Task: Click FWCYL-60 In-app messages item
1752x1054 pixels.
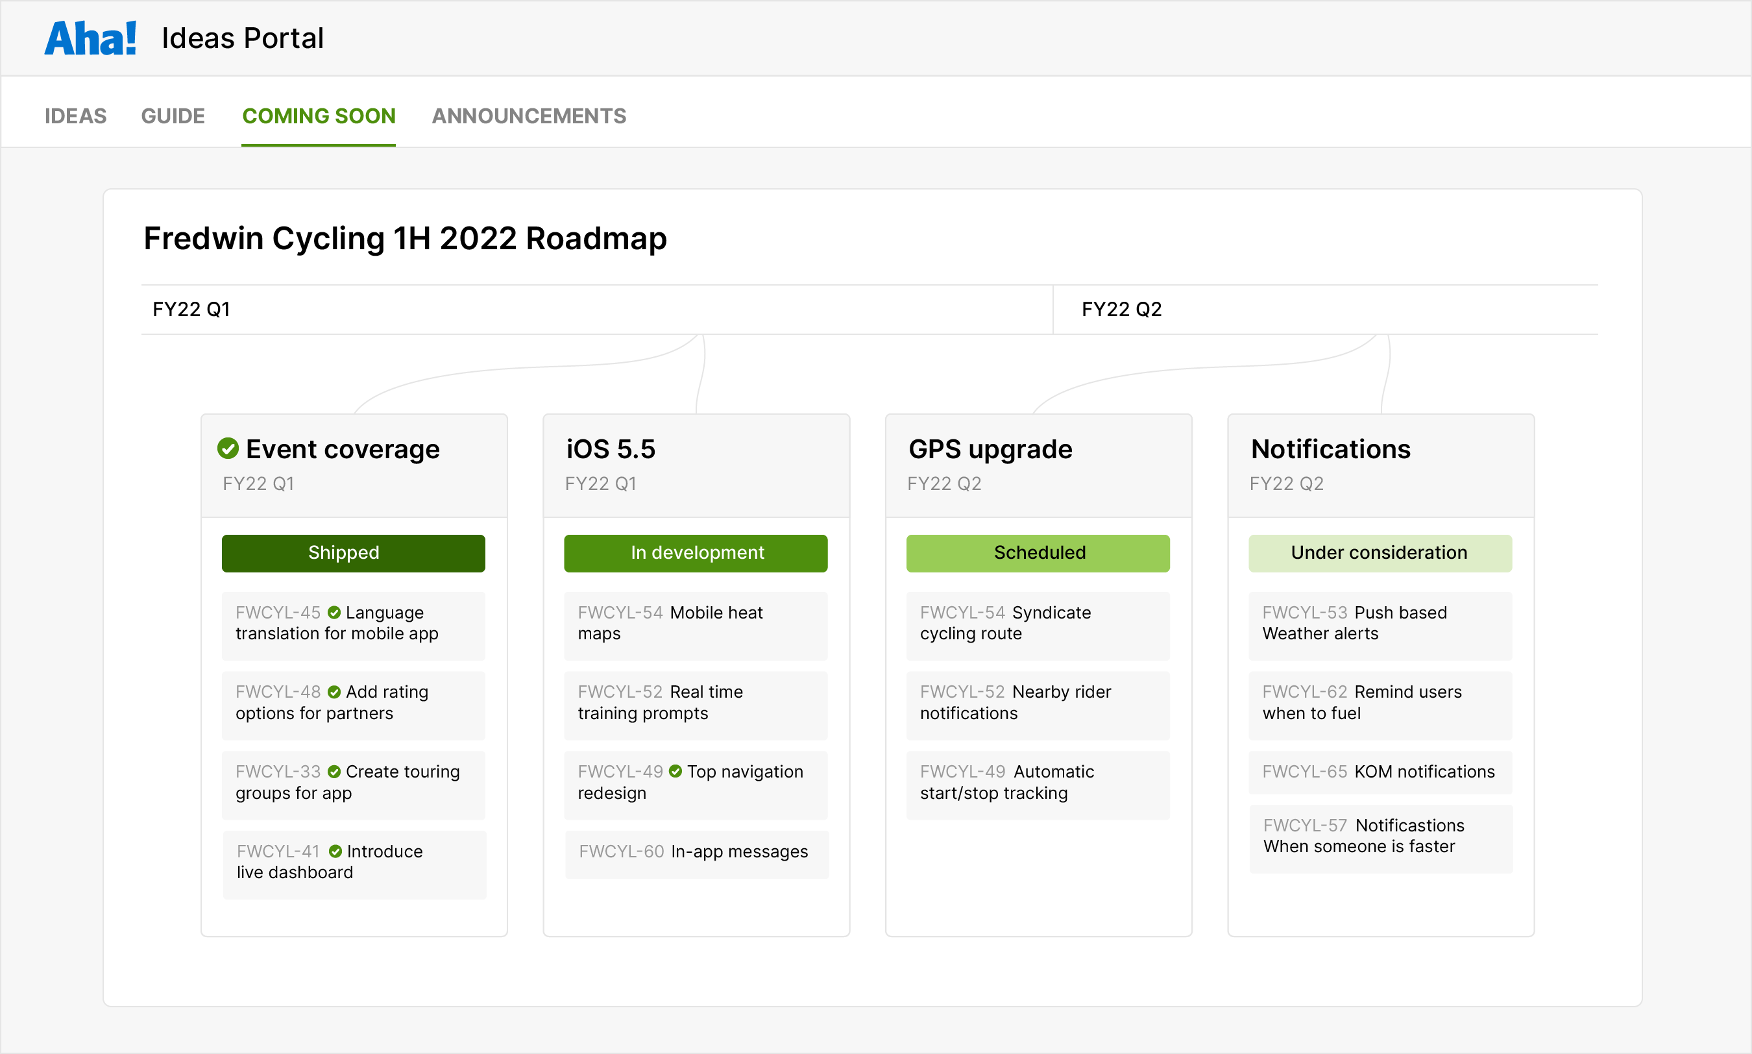Action: (696, 852)
